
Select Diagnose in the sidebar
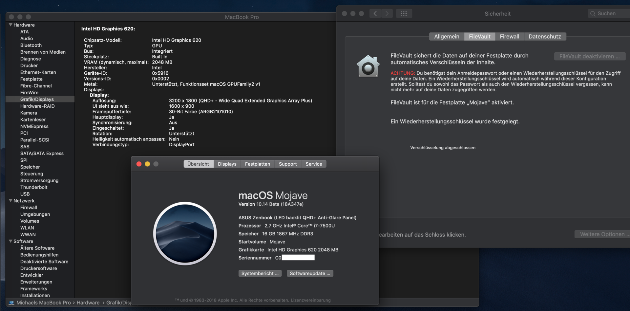click(31, 59)
